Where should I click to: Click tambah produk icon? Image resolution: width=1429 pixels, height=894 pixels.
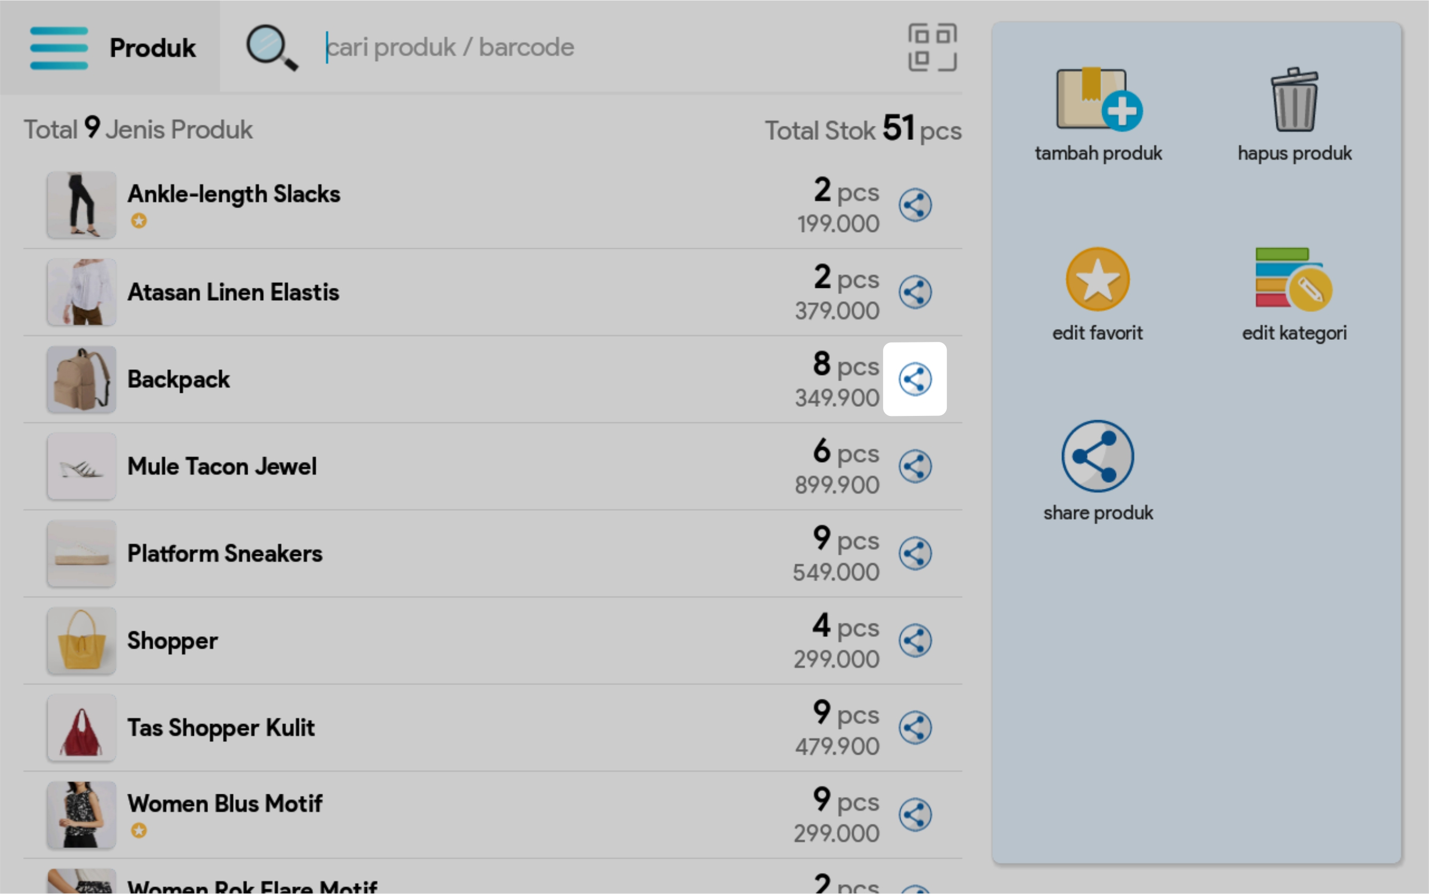tap(1098, 100)
